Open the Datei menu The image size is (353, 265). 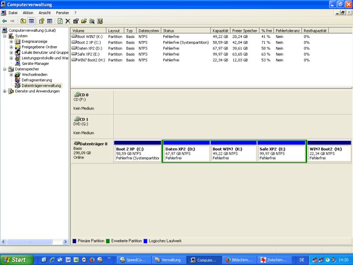click(x=13, y=13)
